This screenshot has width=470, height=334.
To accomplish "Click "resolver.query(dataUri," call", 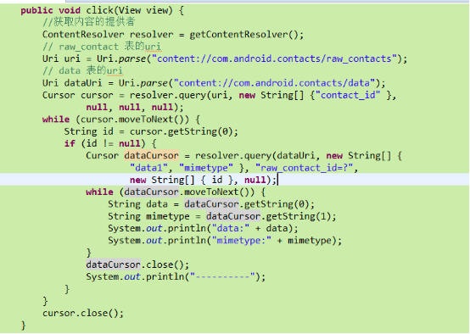I will point(258,156).
